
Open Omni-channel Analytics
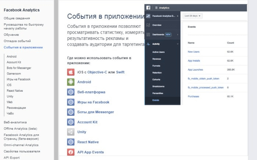(21, 145)
